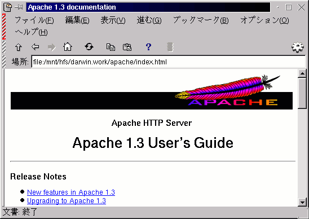Viewport: 309px width, 219px height.
Task: Open 'New features in Apache 1.3' link
Action: (71, 192)
